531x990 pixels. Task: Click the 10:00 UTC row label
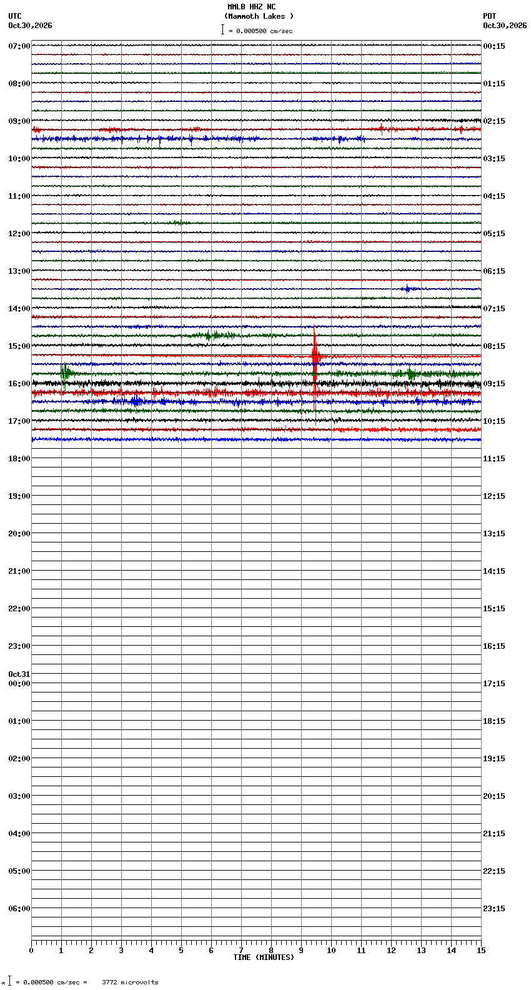click(x=19, y=159)
